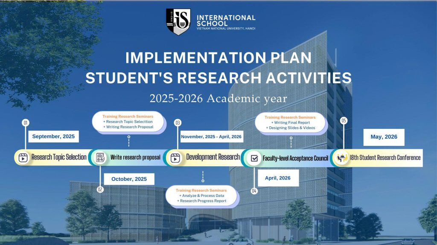Click the video icon beside Development Research
The width and height of the screenshot is (437, 245).
click(x=175, y=158)
